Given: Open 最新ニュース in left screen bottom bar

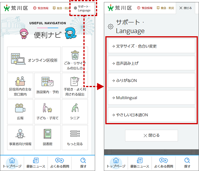Looking at the screenshot, I should point(36,163).
